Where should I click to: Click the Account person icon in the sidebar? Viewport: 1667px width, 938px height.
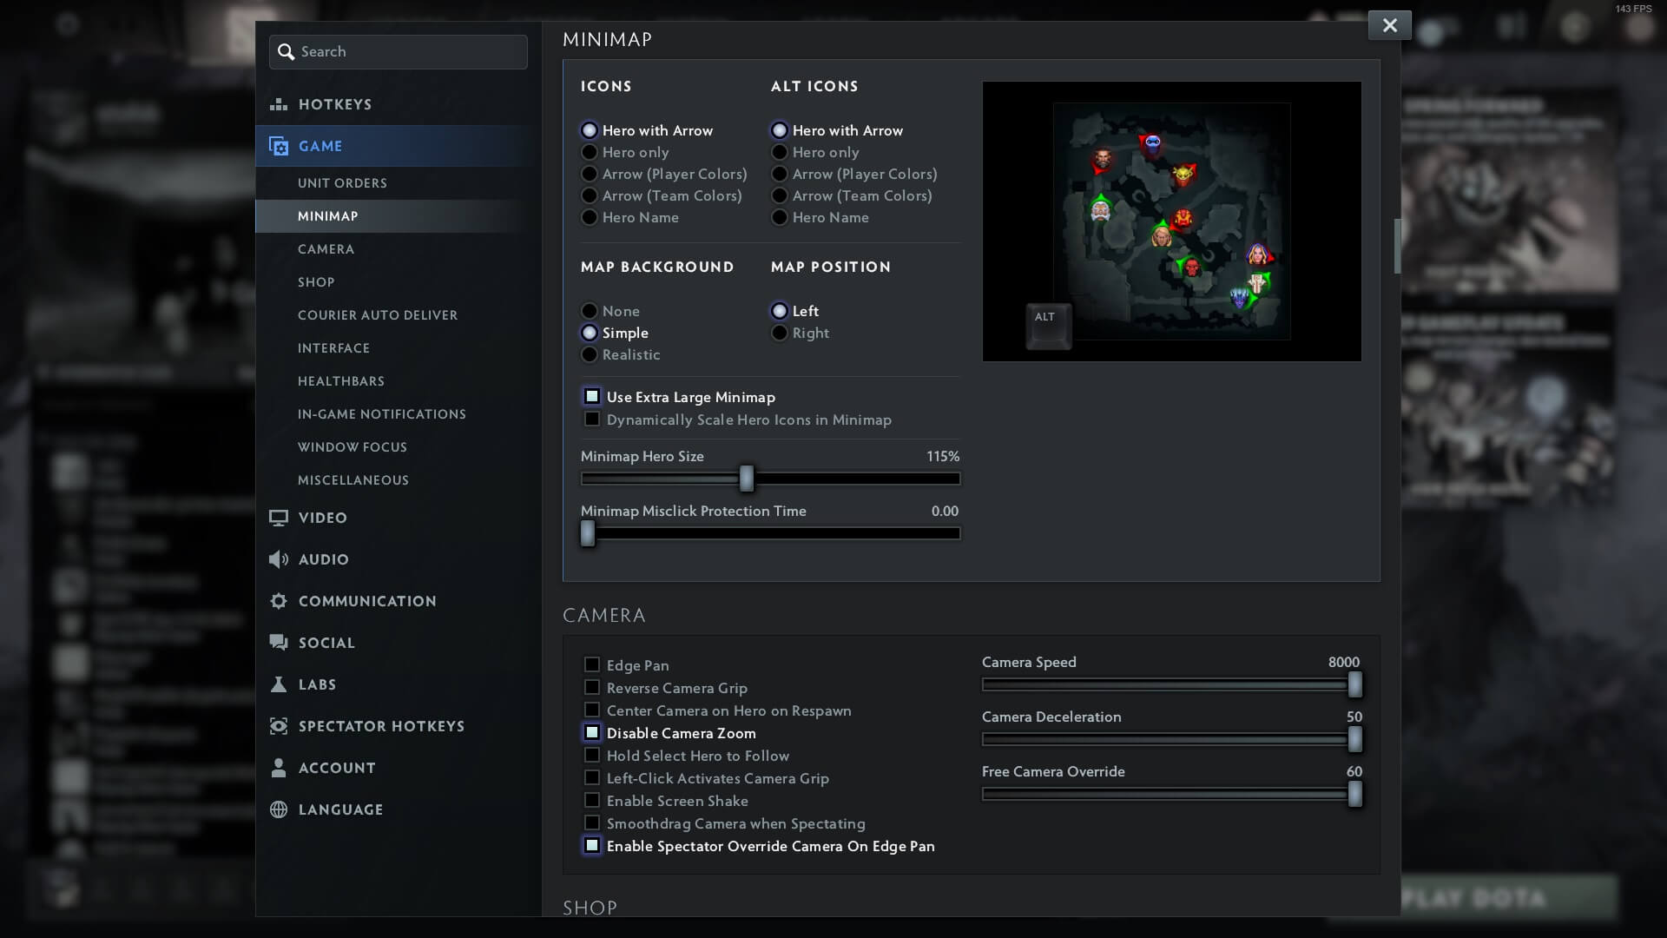pos(279,768)
